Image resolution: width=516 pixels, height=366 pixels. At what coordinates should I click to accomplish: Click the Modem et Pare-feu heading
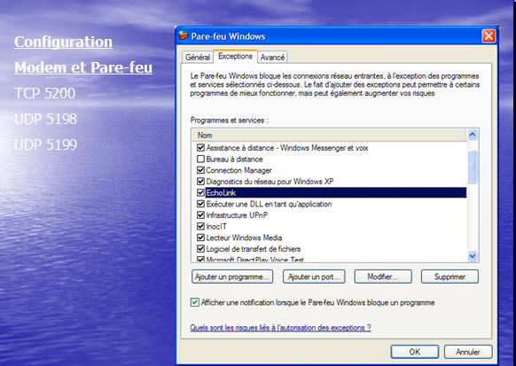tap(83, 67)
